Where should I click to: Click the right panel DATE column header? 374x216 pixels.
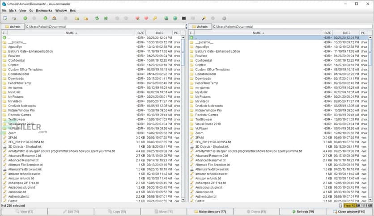[x=346, y=33]
